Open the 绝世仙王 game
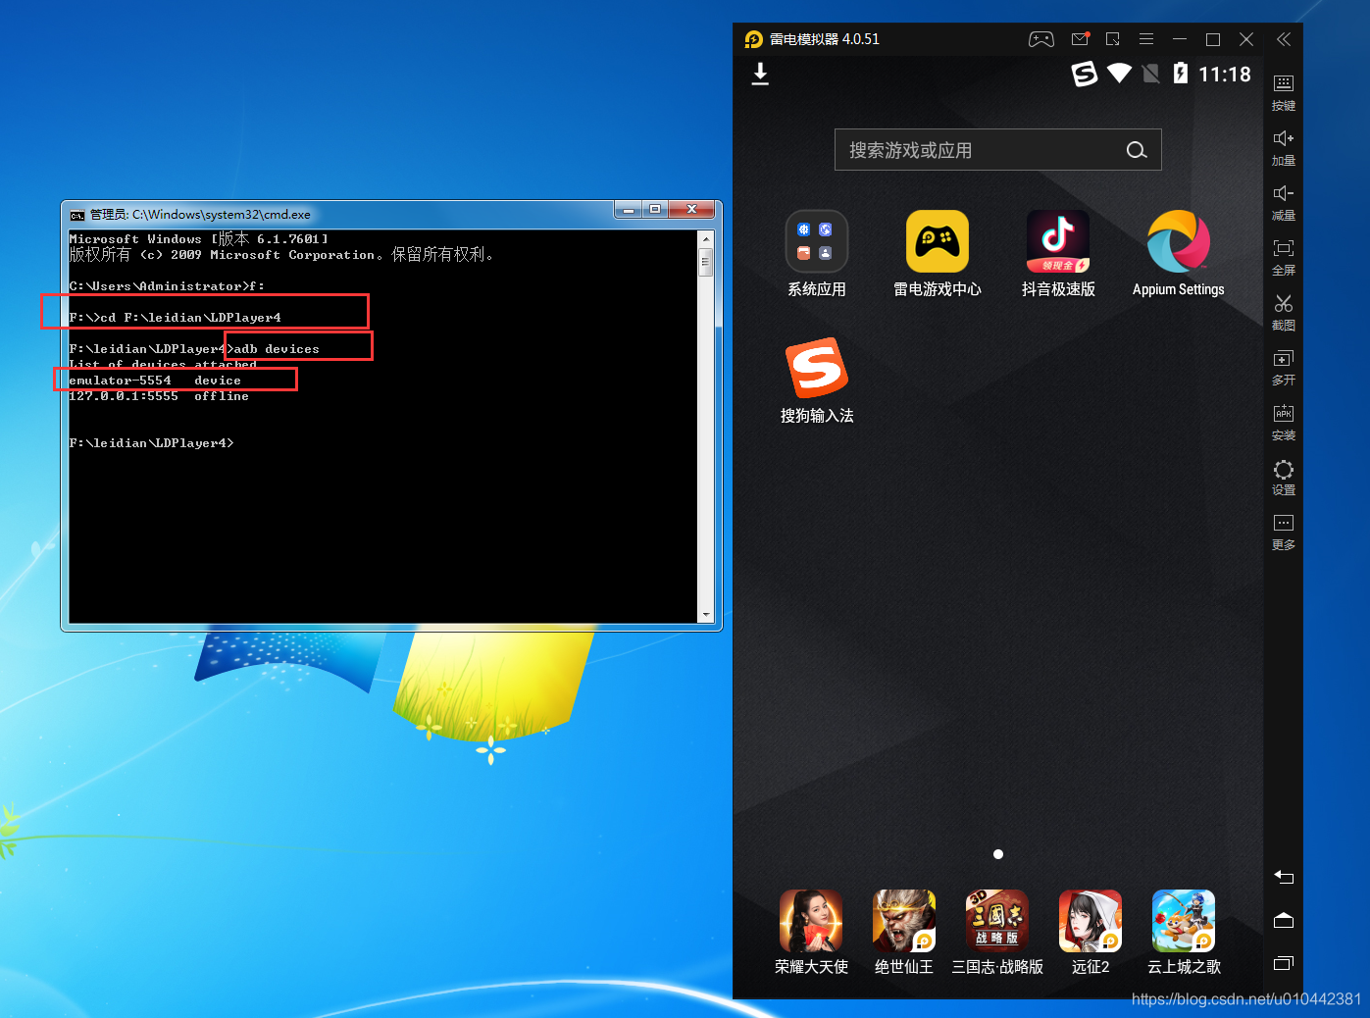The image size is (1370, 1018). coord(904,921)
